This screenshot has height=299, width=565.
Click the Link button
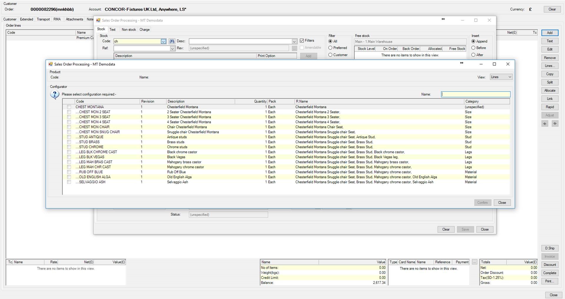550,99
